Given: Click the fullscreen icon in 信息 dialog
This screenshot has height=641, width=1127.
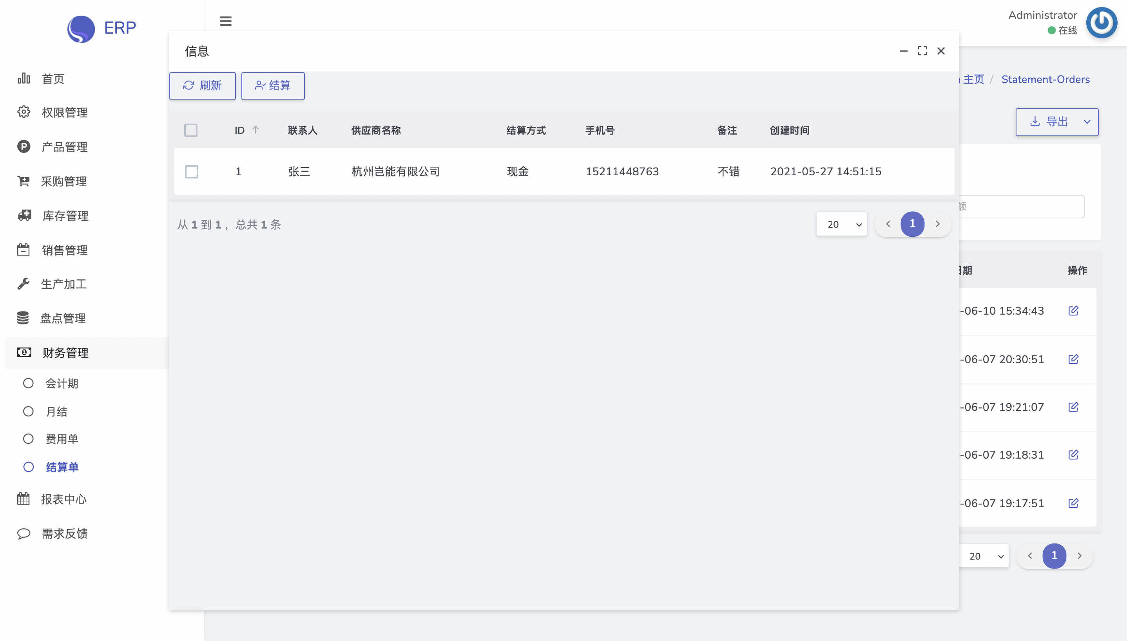Looking at the screenshot, I should pos(922,51).
